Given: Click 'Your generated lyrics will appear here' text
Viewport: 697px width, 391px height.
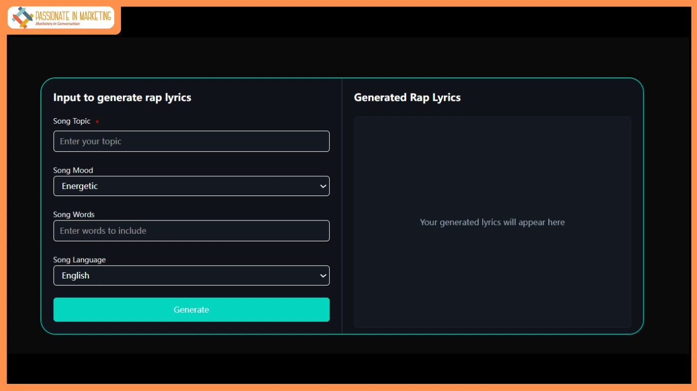Looking at the screenshot, I should click(492, 222).
